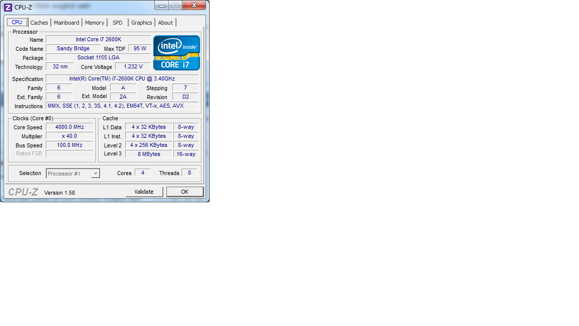This screenshot has height=326, width=579.
Task: Click the Model value 'A'
Action: (x=123, y=88)
